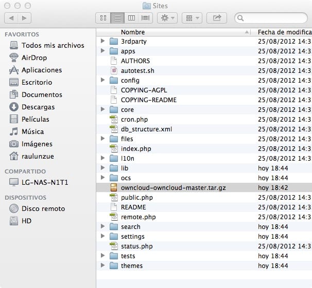Viewport: 312px width, 288px height.
Task: Open the Action gear dropdown menu
Action: click(x=168, y=18)
